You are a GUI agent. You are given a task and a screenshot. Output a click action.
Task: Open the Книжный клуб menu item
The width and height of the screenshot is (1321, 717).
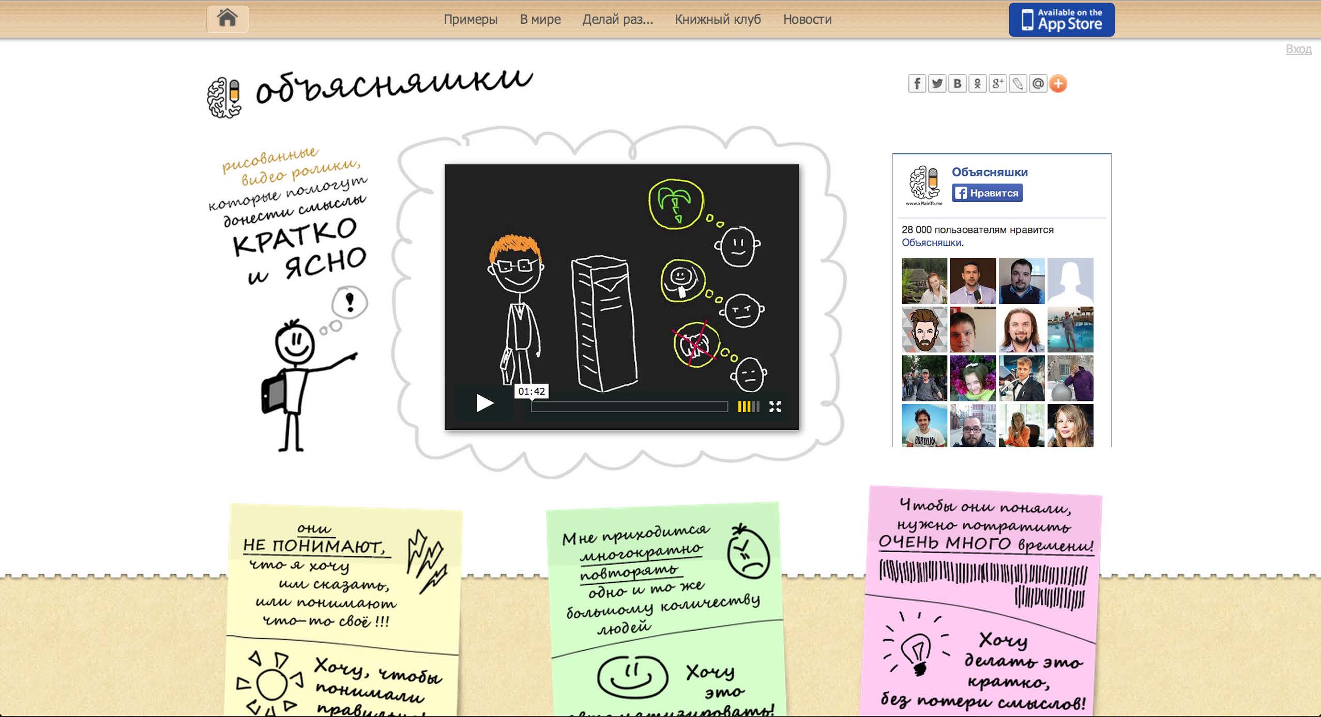coord(717,20)
